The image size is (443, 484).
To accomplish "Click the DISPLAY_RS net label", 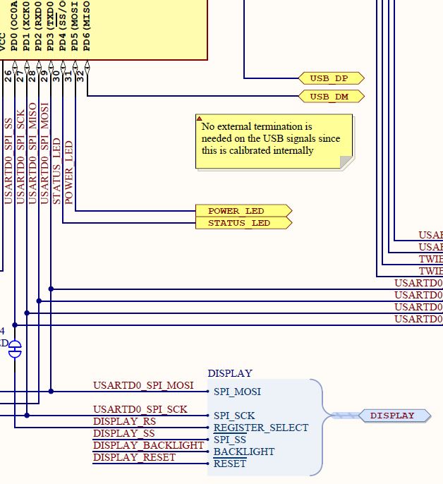I will tap(124, 421).
